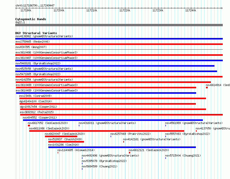Image resolution: width=230 pixels, height=179 pixels.
Task: Click the red bar under nsv6611086
Action: [107, 131]
